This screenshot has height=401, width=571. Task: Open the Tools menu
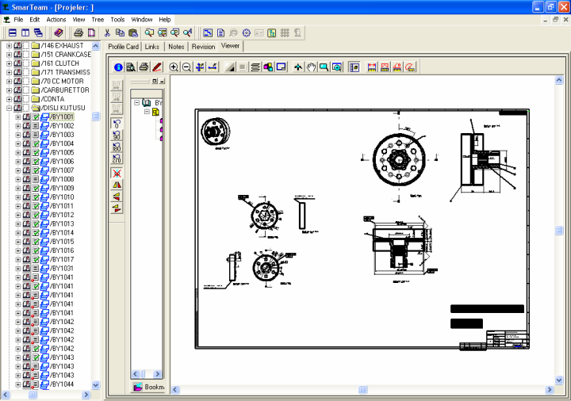click(x=117, y=19)
